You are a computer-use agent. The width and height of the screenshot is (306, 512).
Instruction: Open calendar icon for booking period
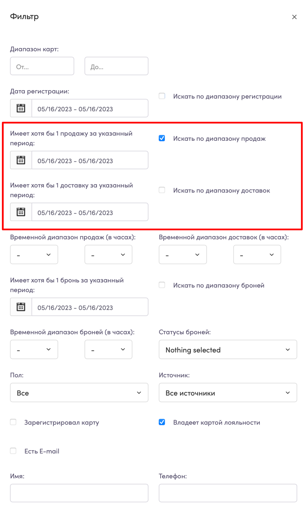21,307
